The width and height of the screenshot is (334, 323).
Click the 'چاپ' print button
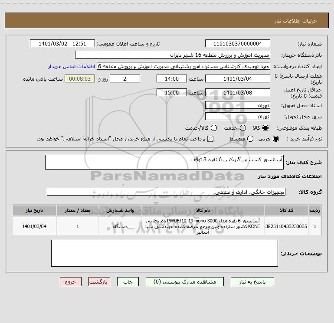pyautogui.click(x=128, y=282)
